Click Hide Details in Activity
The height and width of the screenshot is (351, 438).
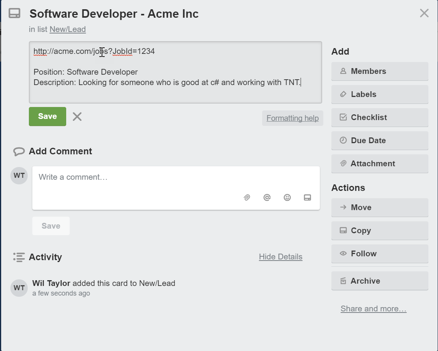tap(281, 257)
